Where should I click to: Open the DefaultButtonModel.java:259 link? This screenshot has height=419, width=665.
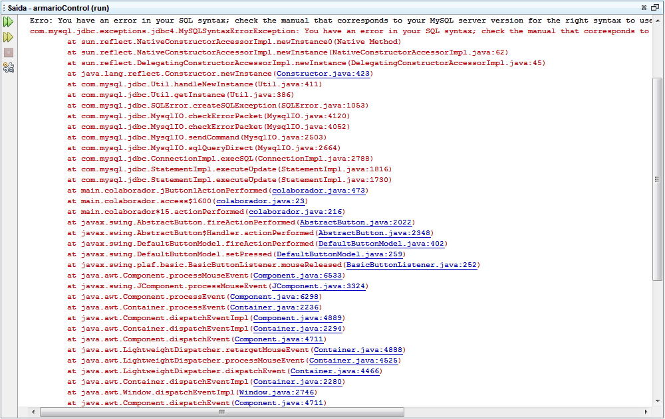click(339, 254)
